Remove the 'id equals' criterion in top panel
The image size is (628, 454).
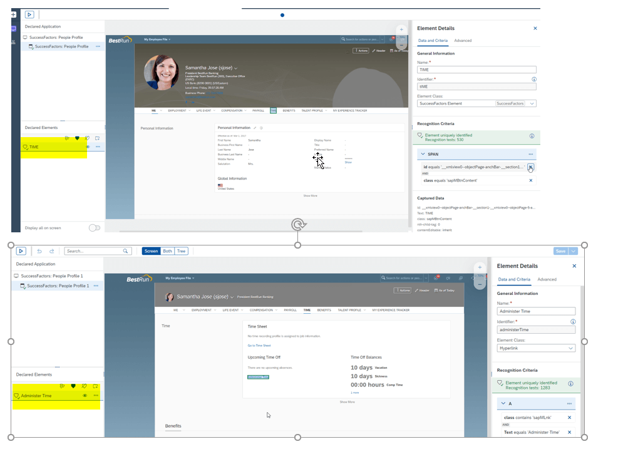click(x=531, y=167)
